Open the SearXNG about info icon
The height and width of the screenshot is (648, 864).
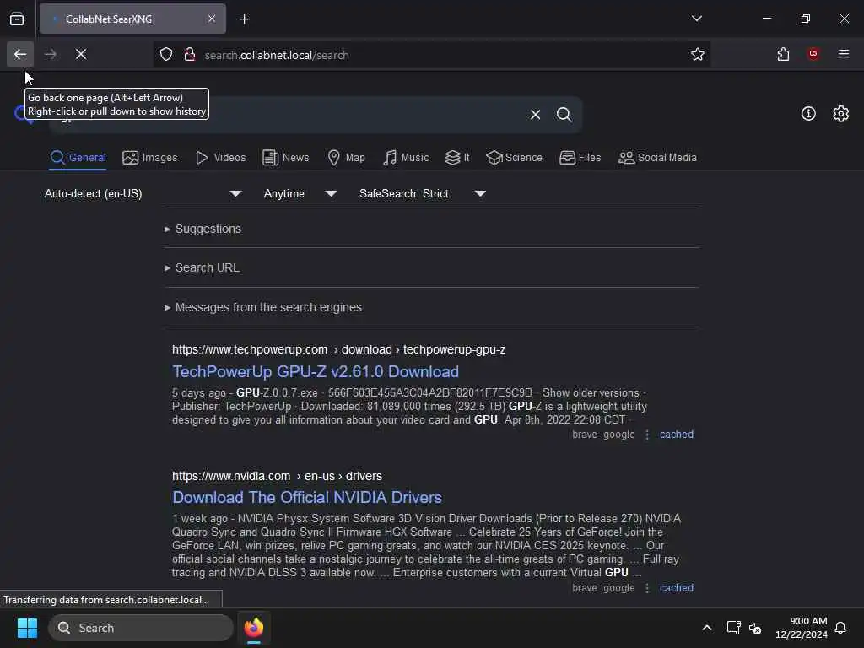click(808, 114)
